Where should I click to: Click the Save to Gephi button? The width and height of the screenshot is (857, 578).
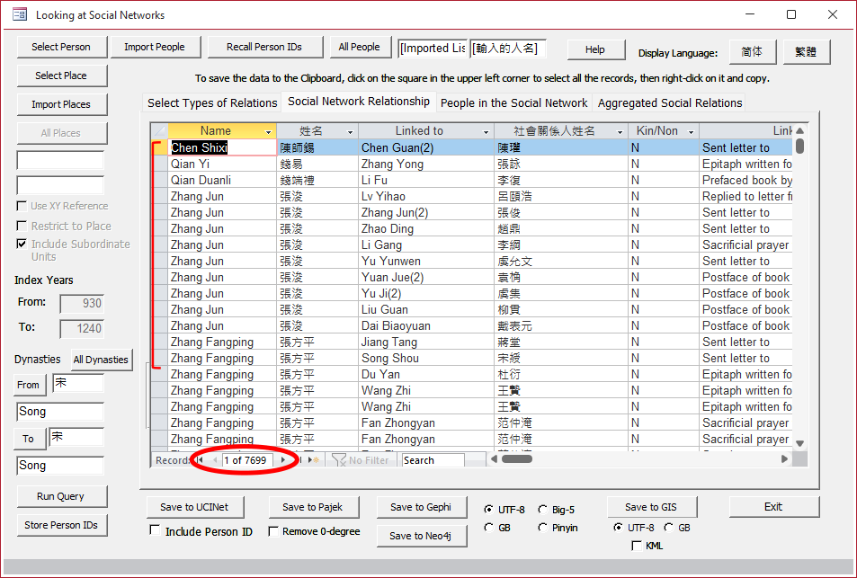coord(420,507)
